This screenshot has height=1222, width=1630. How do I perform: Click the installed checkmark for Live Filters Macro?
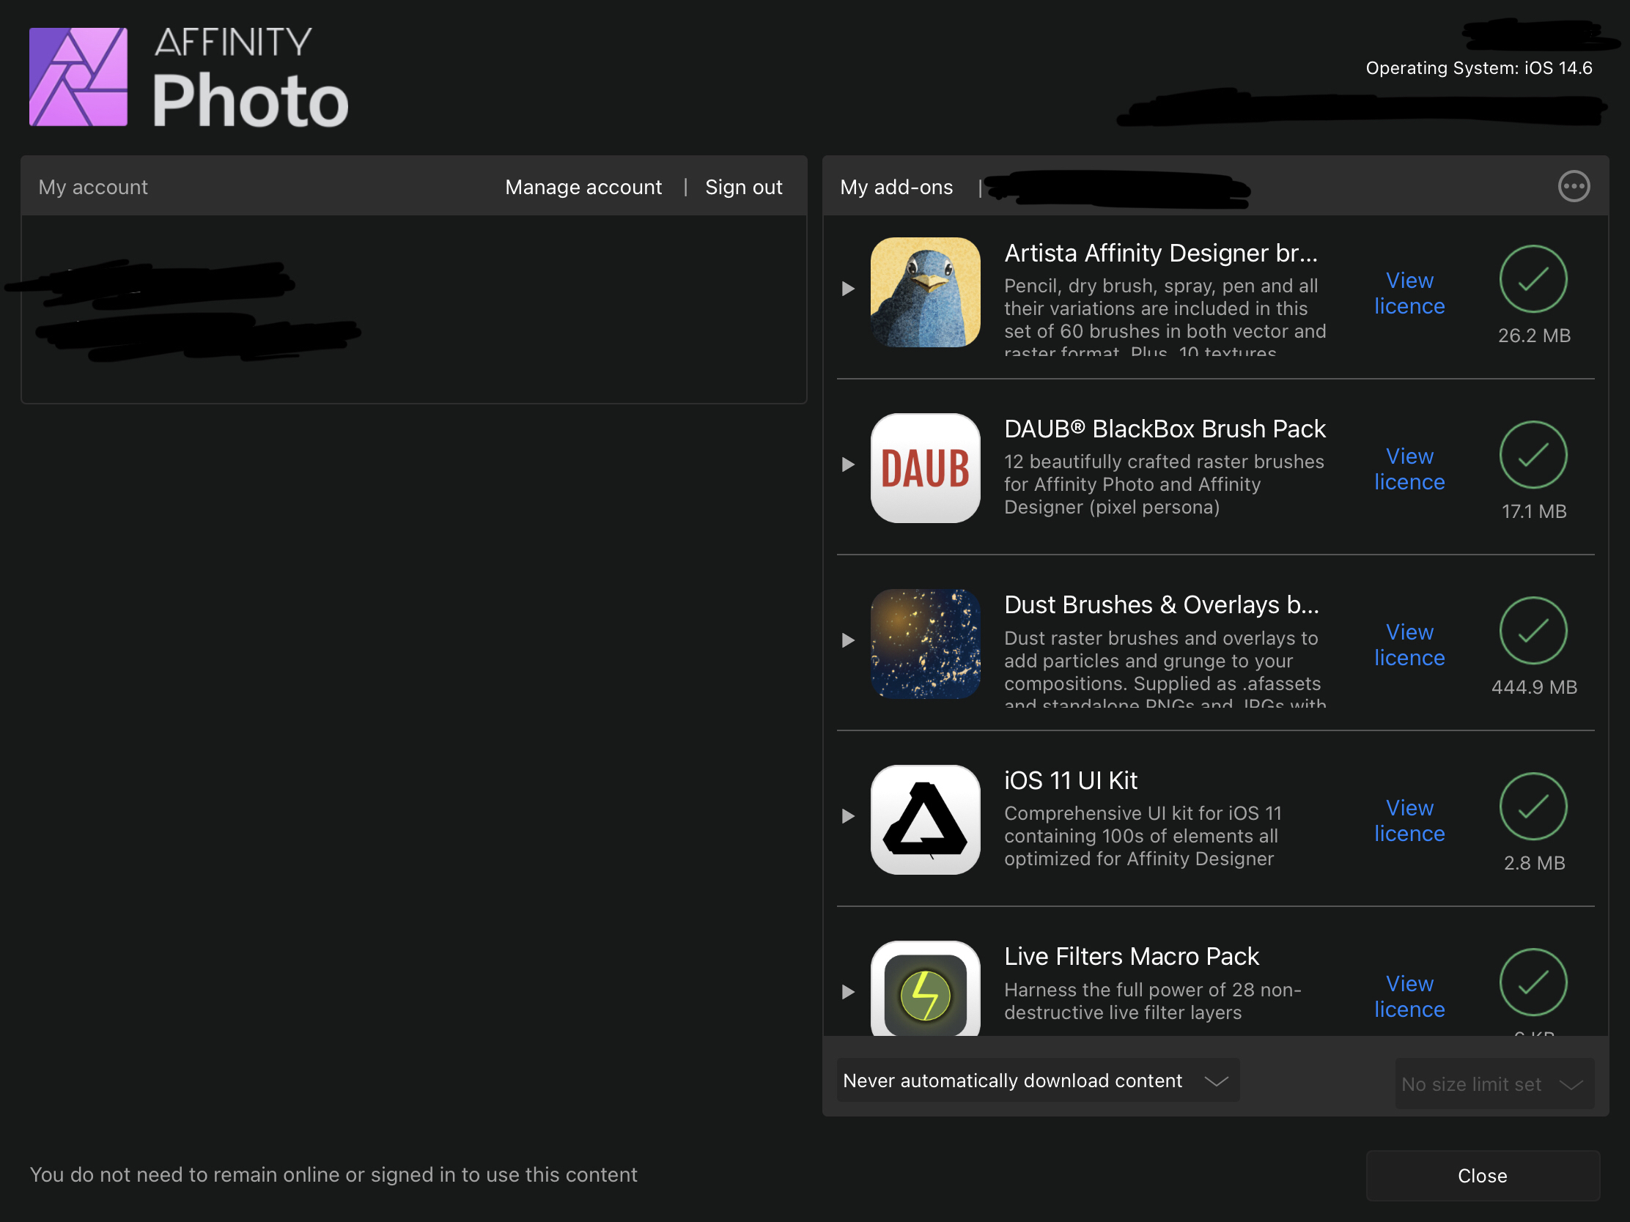point(1533,982)
